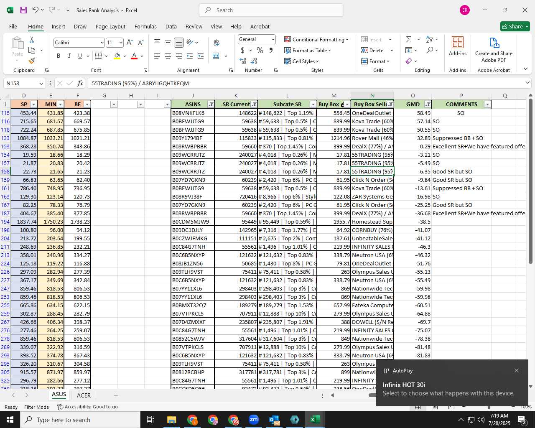Click the Save icon in title bar
The height and width of the screenshot is (428, 535).
(x=23, y=10)
